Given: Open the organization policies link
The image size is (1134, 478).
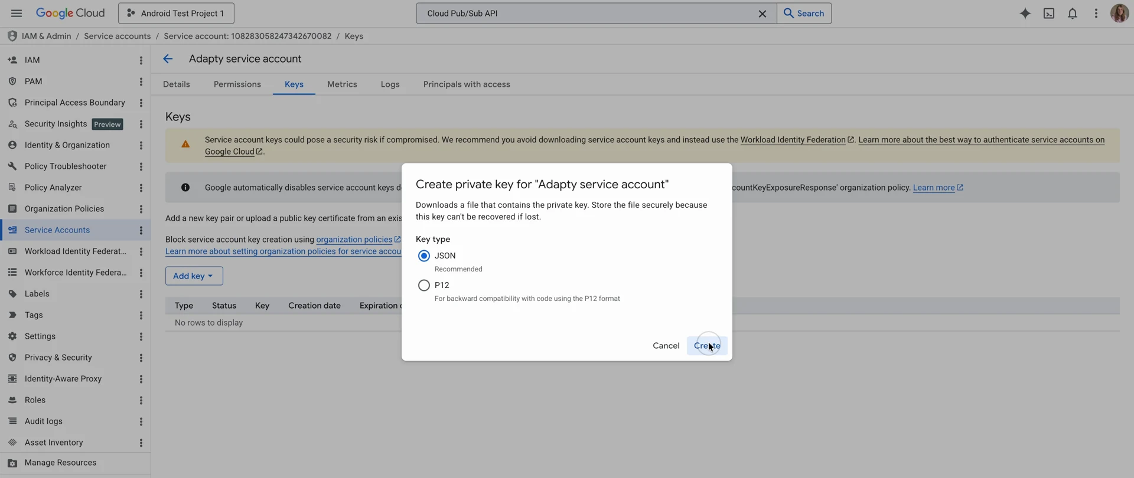Looking at the screenshot, I should (x=358, y=240).
